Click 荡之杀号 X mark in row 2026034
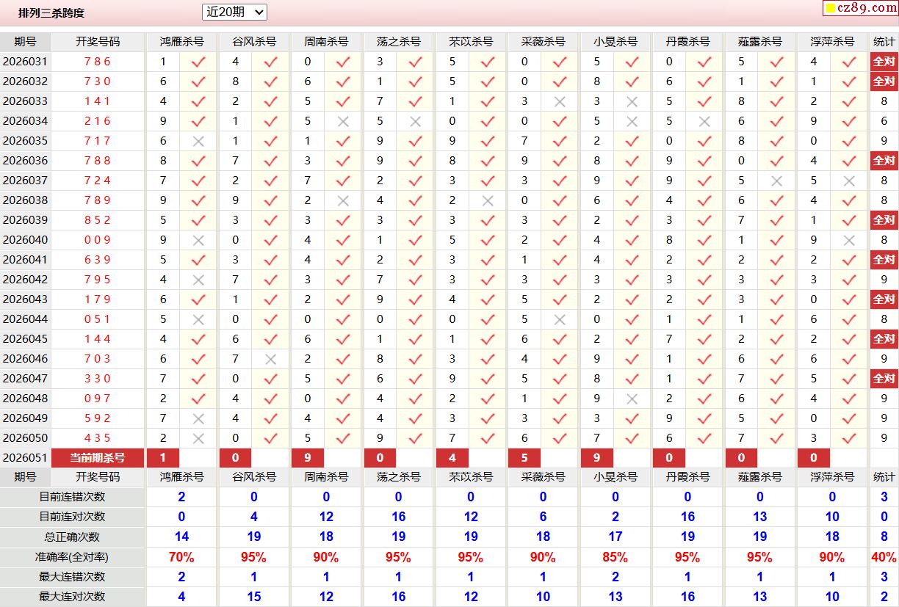The image size is (899, 607). tap(415, 121)
